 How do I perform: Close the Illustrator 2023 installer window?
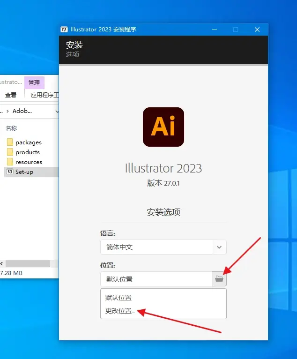tap(257, 30)
